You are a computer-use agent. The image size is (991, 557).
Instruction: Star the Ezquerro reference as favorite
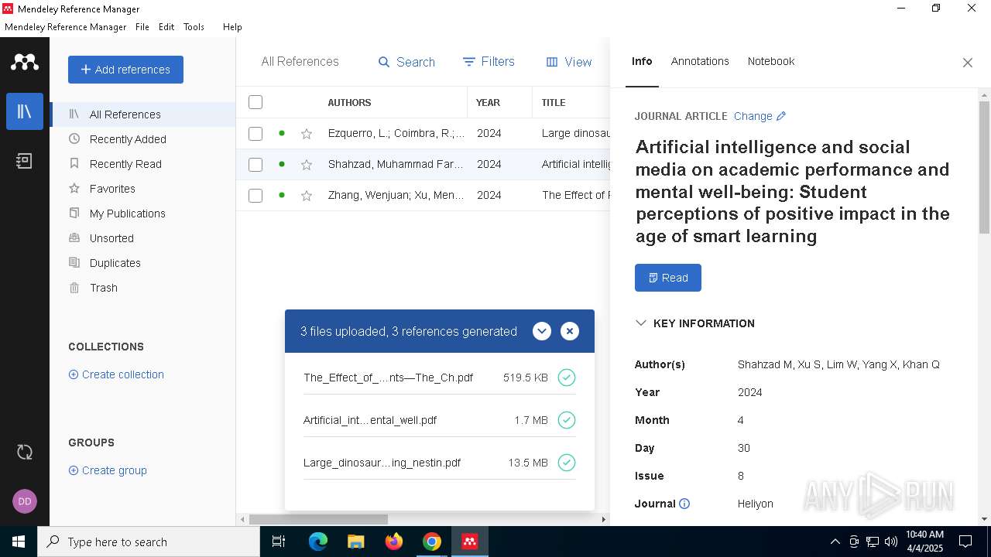pyautogui.click(x=307, y=134)
